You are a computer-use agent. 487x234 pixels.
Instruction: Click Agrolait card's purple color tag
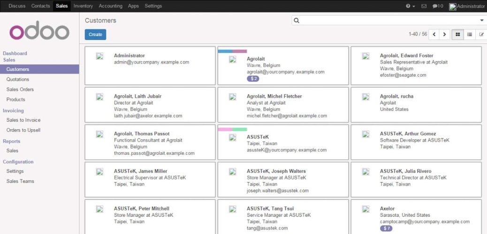240,51
